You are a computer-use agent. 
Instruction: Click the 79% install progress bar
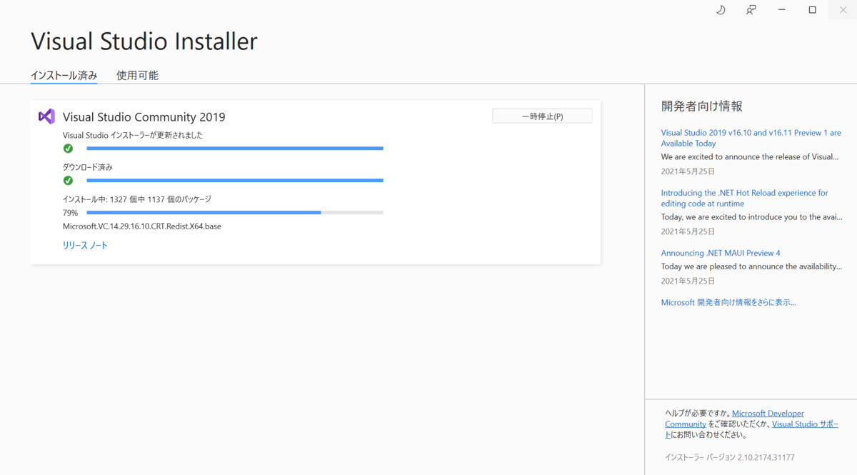(x=235, y=212)
